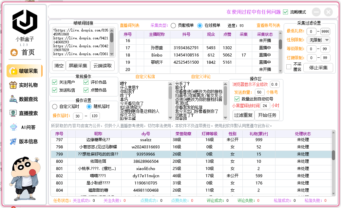
Task: Switch to 直播搜索 page
Action: (x=24, y=113)
